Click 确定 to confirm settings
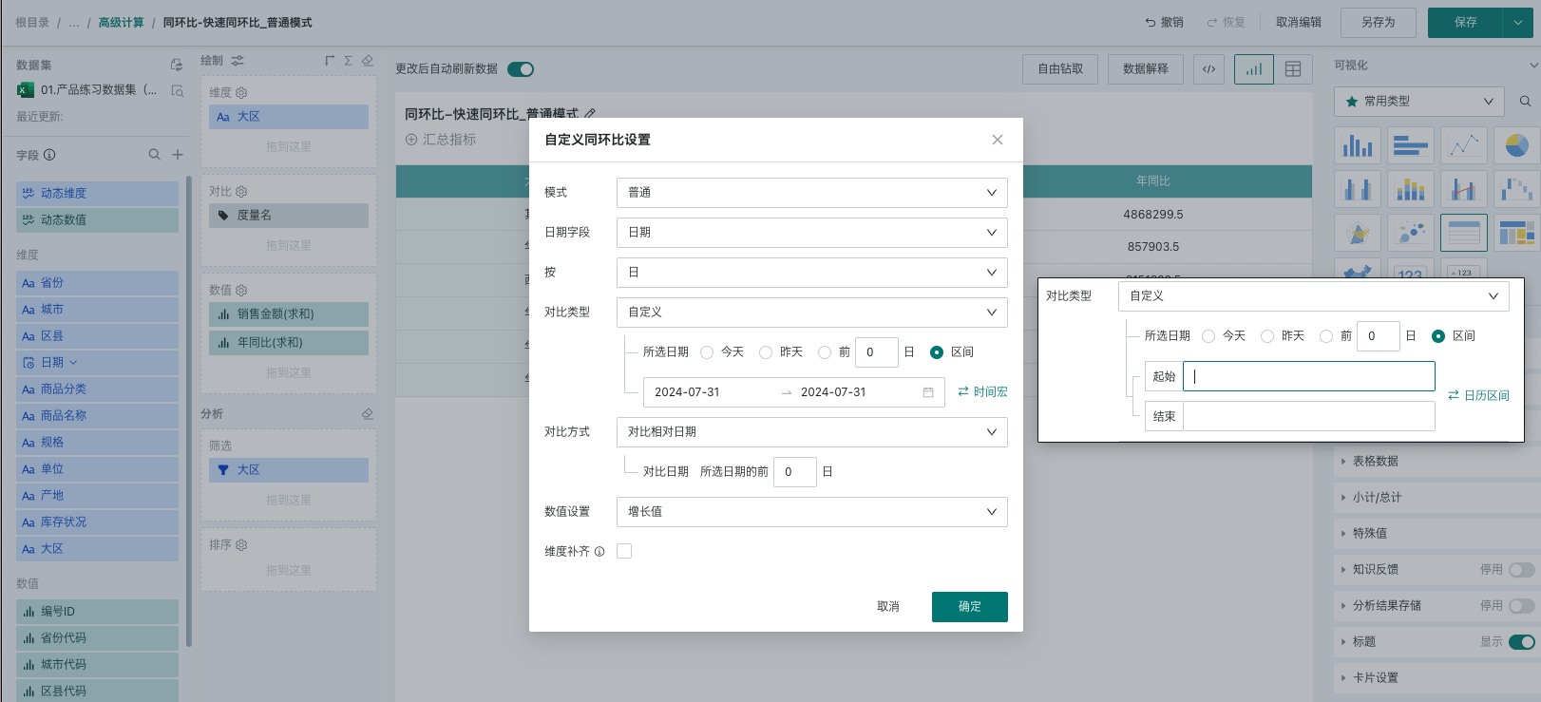 (x=969, y=607)
